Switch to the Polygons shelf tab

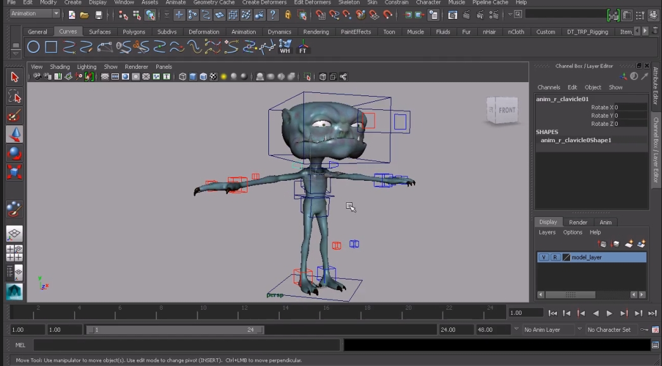[x=134, y=32]
